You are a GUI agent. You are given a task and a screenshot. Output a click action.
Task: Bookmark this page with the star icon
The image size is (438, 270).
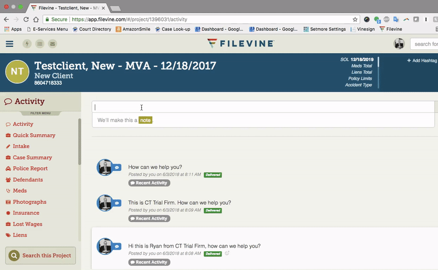coord(355,19)
